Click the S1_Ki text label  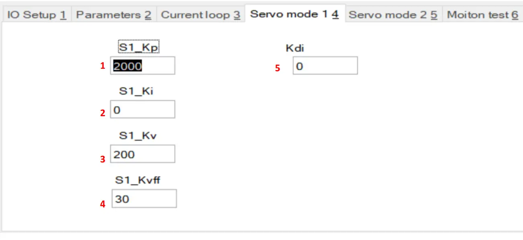pyautogui.click(x=136, y=91)
